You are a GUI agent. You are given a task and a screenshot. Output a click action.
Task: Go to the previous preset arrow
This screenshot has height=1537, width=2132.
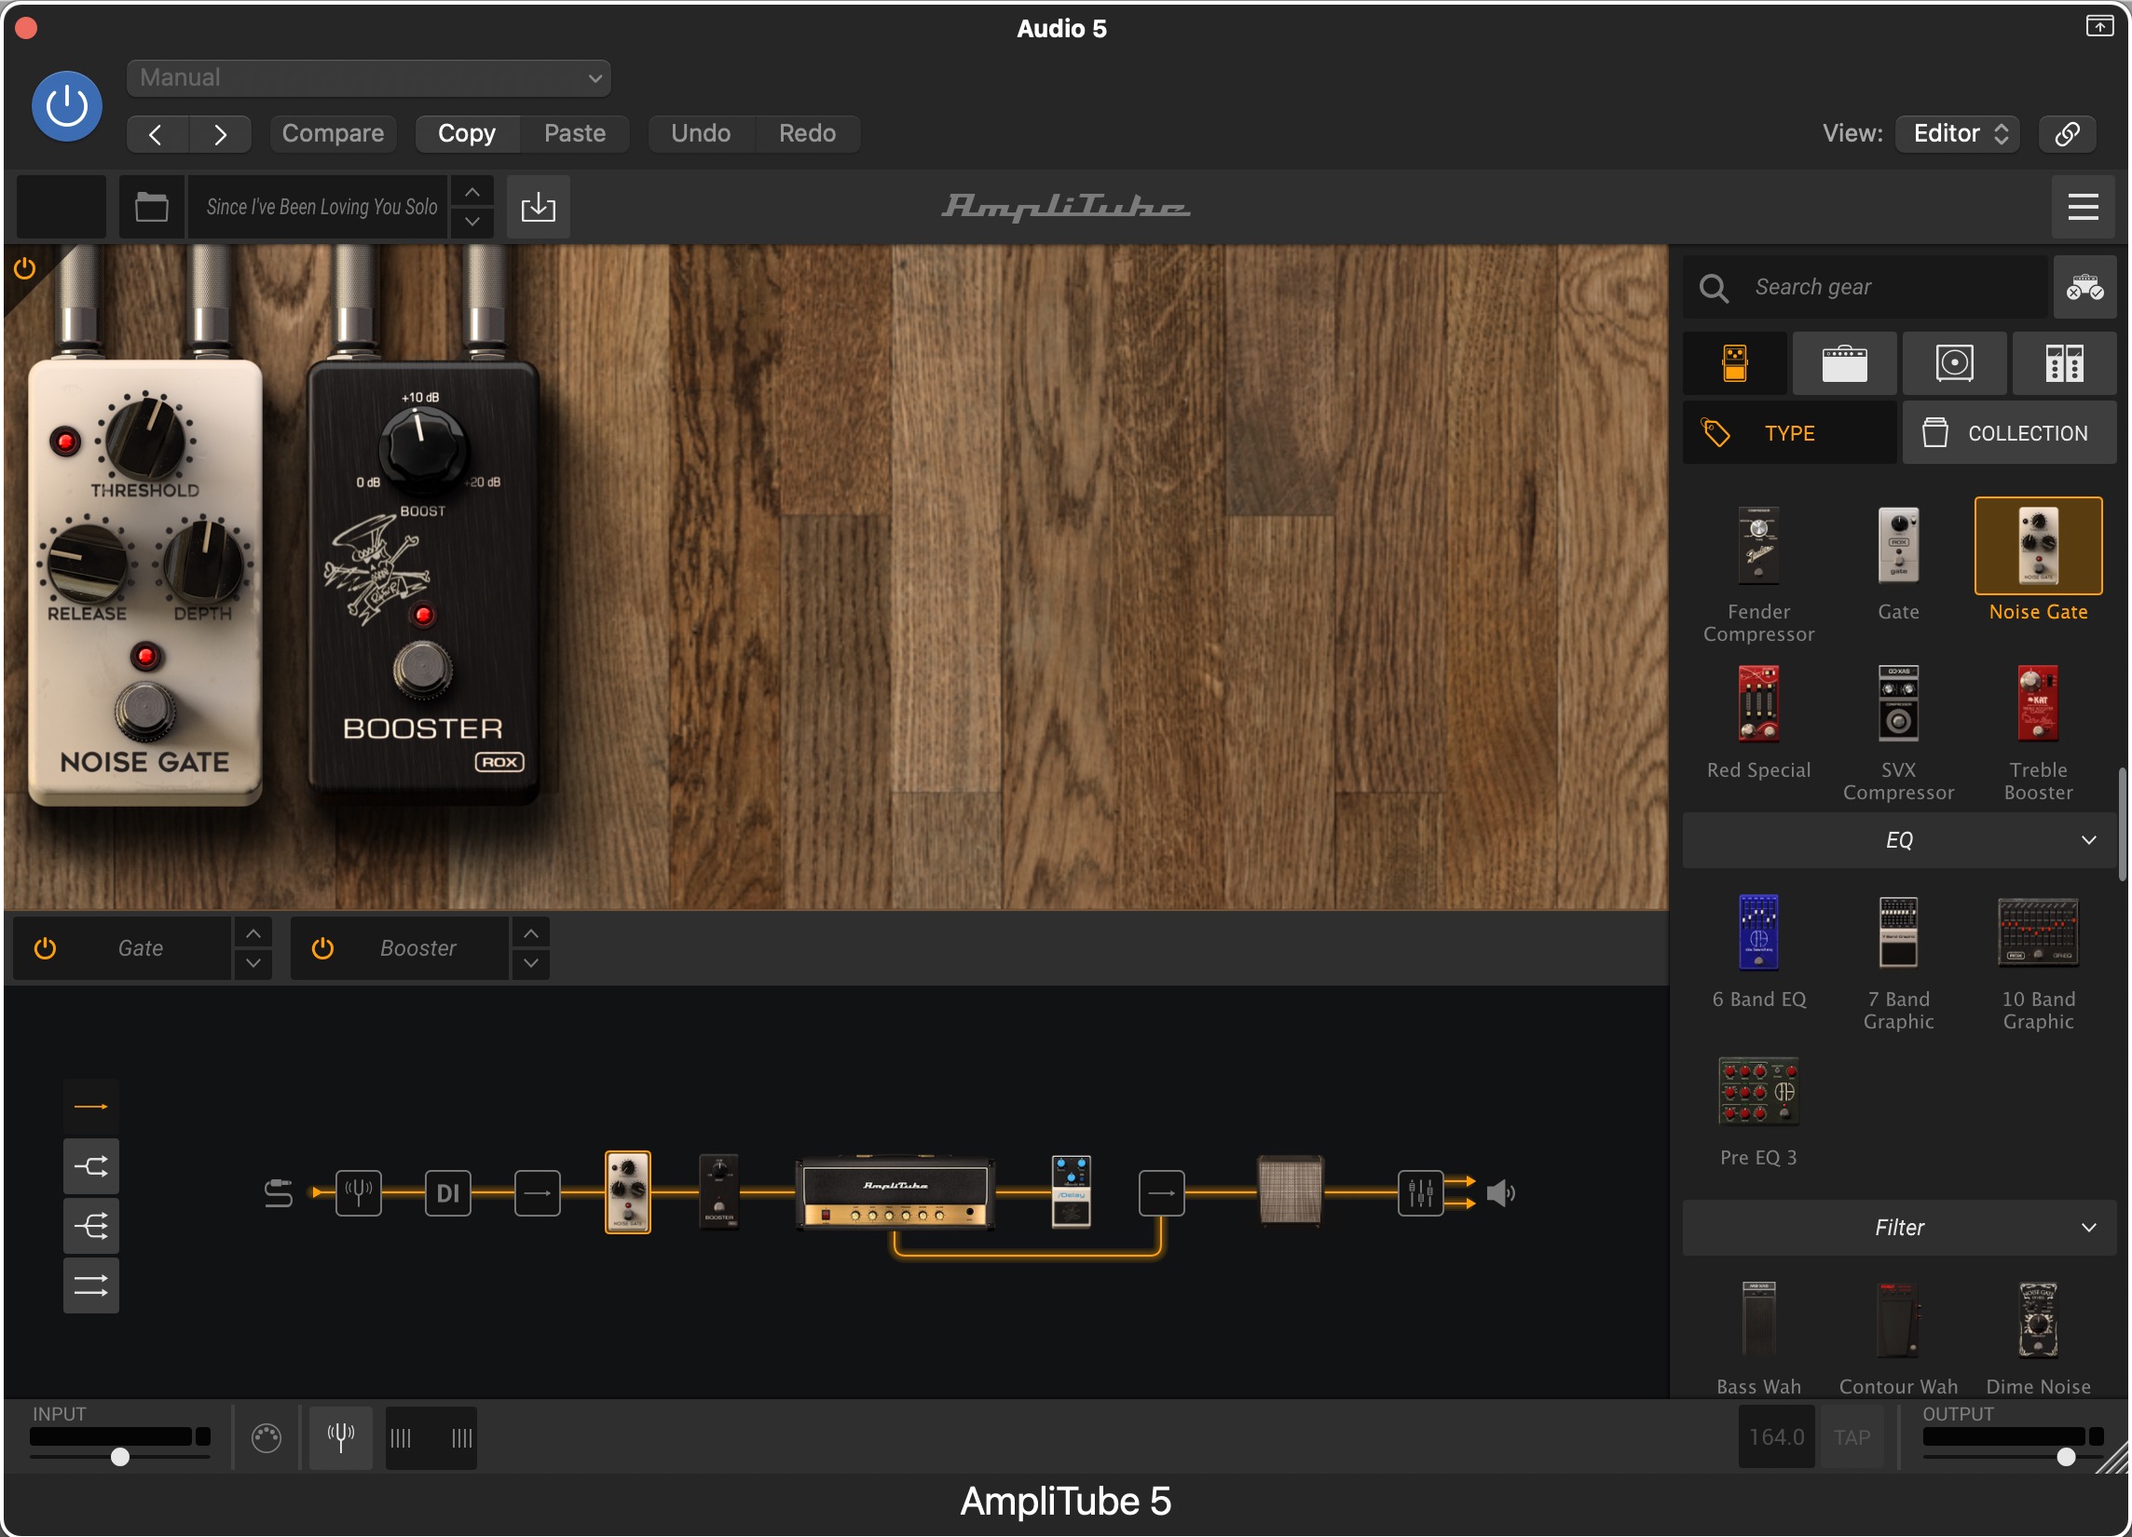[x=157, y=134]
